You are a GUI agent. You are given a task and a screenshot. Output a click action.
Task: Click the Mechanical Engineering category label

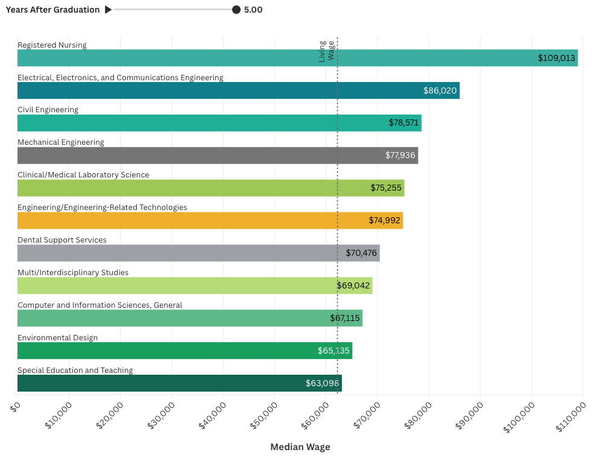pos(61,142)
